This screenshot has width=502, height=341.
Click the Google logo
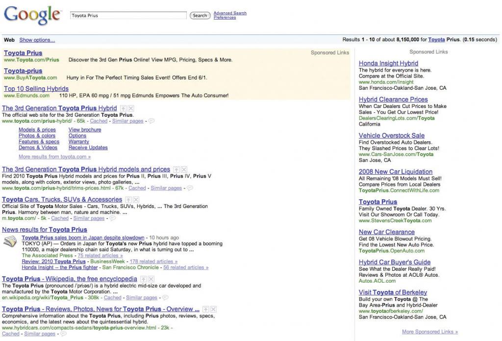click(x=31, y=15)
